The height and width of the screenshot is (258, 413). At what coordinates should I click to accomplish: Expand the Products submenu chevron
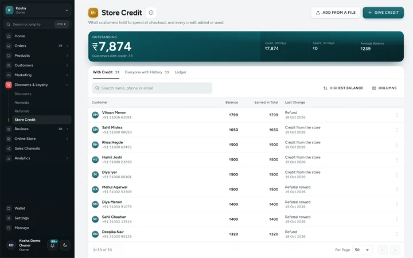[x=67, y=56]
